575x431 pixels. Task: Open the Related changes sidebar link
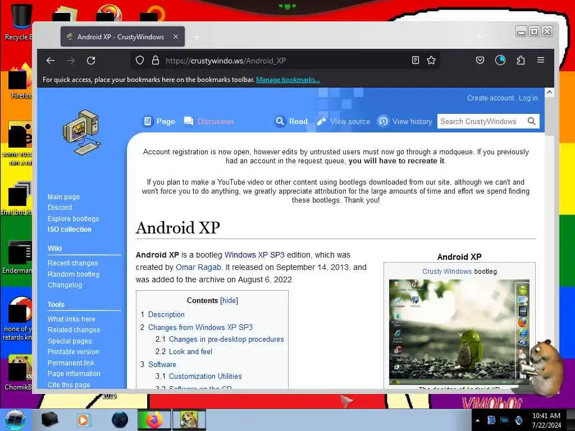[x=74, y=330]
